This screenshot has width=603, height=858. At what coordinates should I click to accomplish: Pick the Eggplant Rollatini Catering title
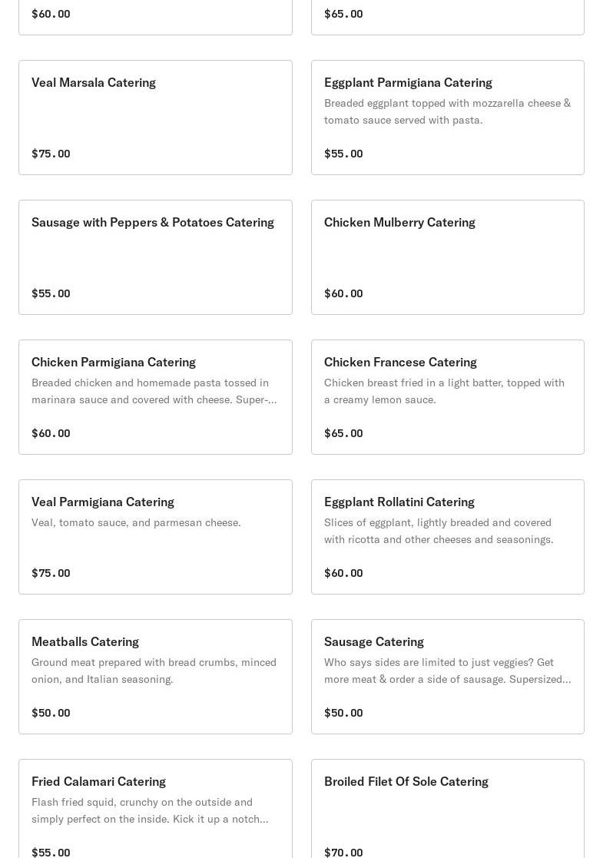pos(399,502)
